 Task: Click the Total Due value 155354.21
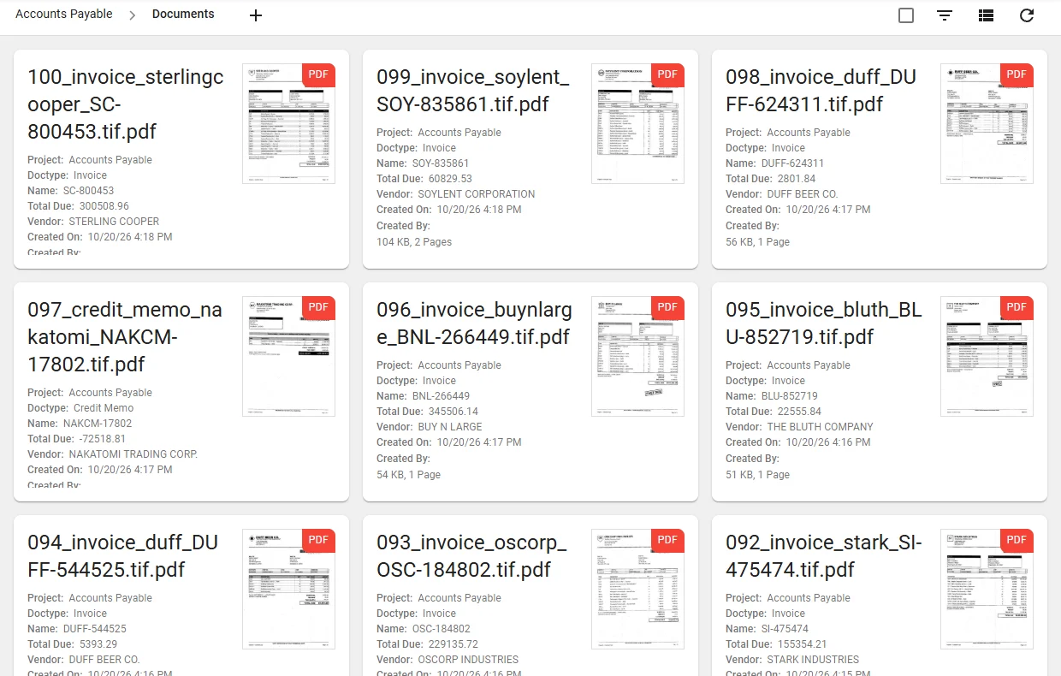pos(802,644)
